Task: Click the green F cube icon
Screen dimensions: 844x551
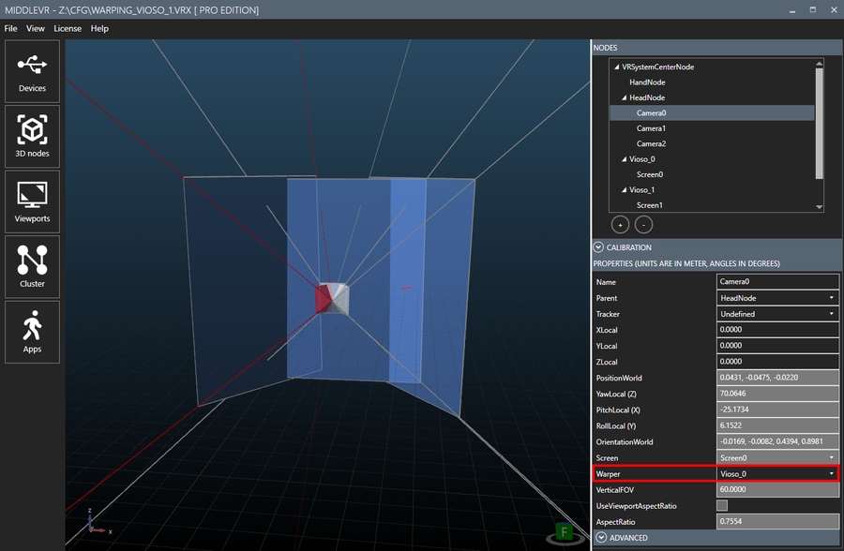Action: (x=565, y=531)
